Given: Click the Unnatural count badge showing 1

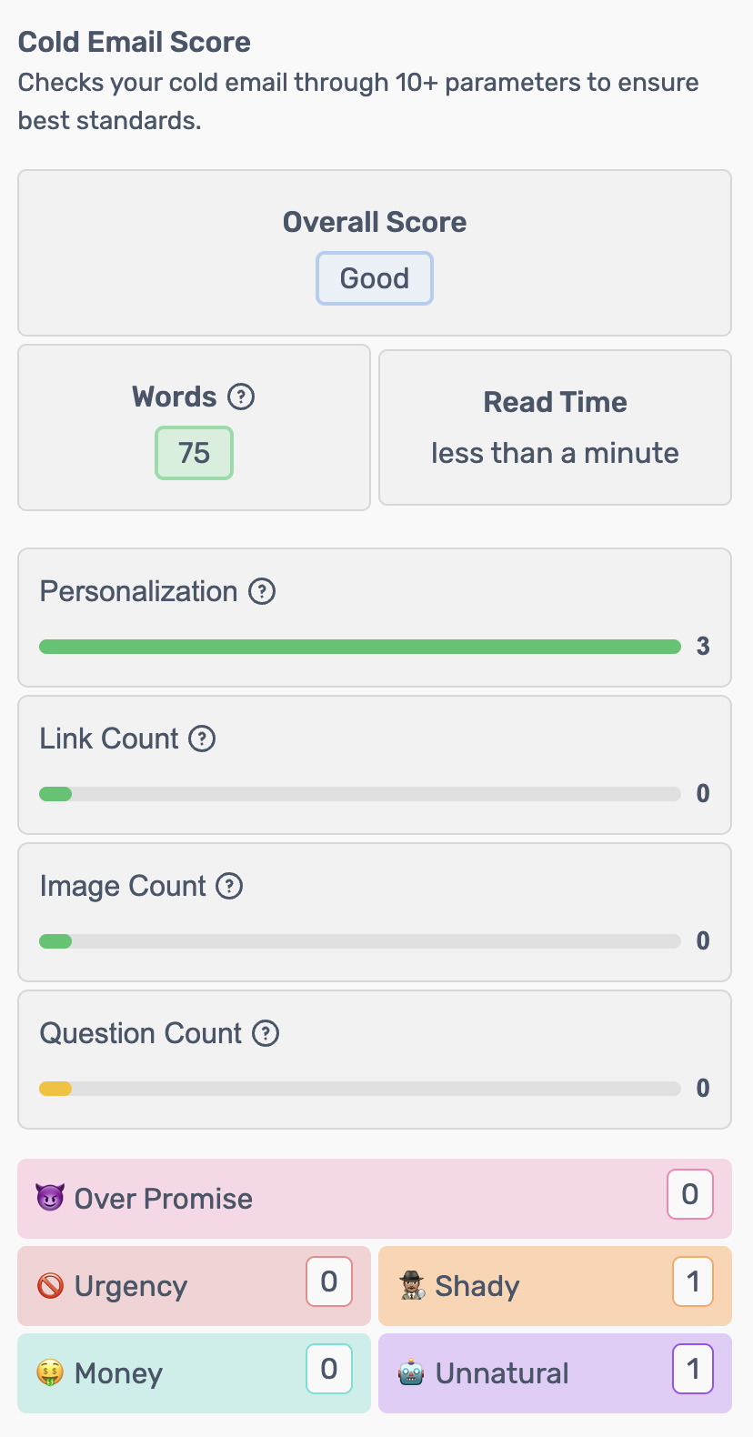Looking at the screenshot, I should click(693, 1369).
